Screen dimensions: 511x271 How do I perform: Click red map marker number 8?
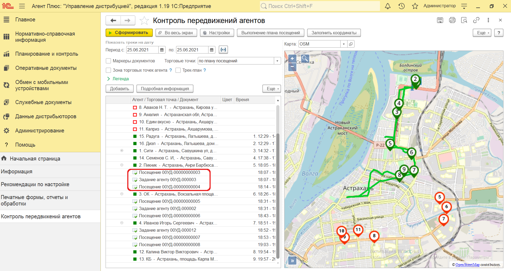pyautogui.click(x=374, y=237)
